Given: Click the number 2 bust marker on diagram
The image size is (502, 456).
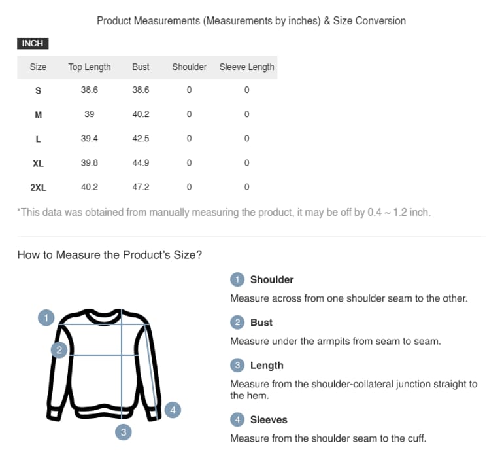Looking at the screenshot, I should point(59,350).
